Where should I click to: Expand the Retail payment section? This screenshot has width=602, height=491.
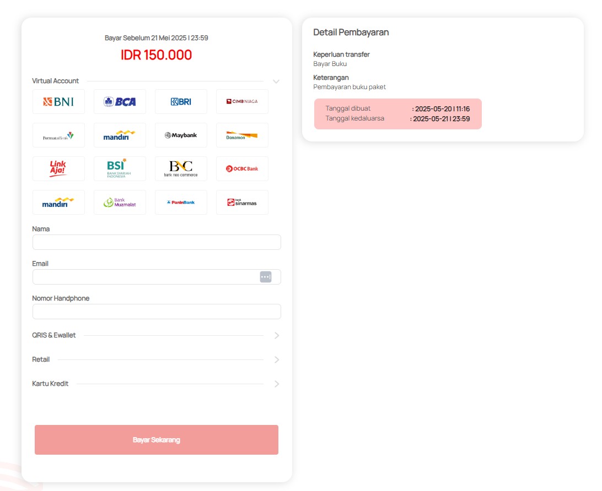coord(277,359)
